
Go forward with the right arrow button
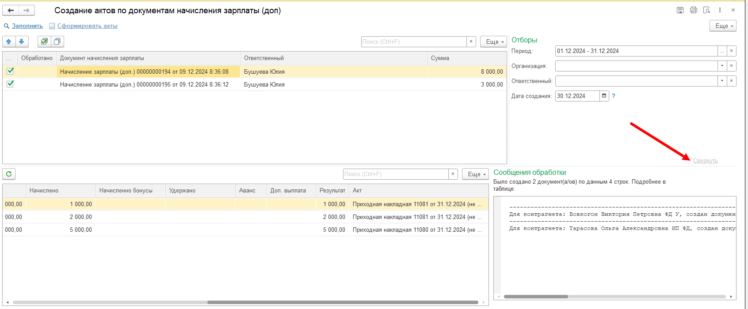pyautogui.click(x=27, y=10)
